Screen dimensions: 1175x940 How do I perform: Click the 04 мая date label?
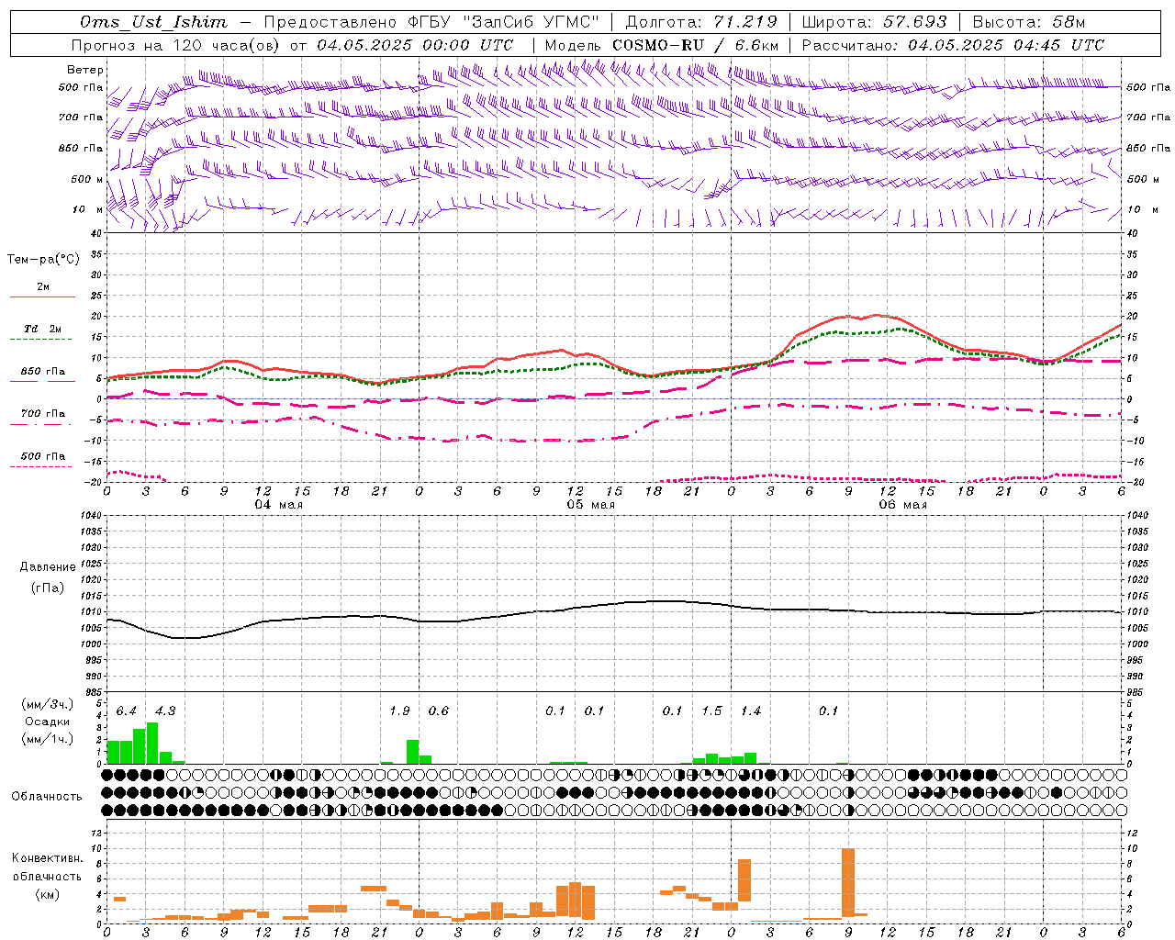[278, 505]
